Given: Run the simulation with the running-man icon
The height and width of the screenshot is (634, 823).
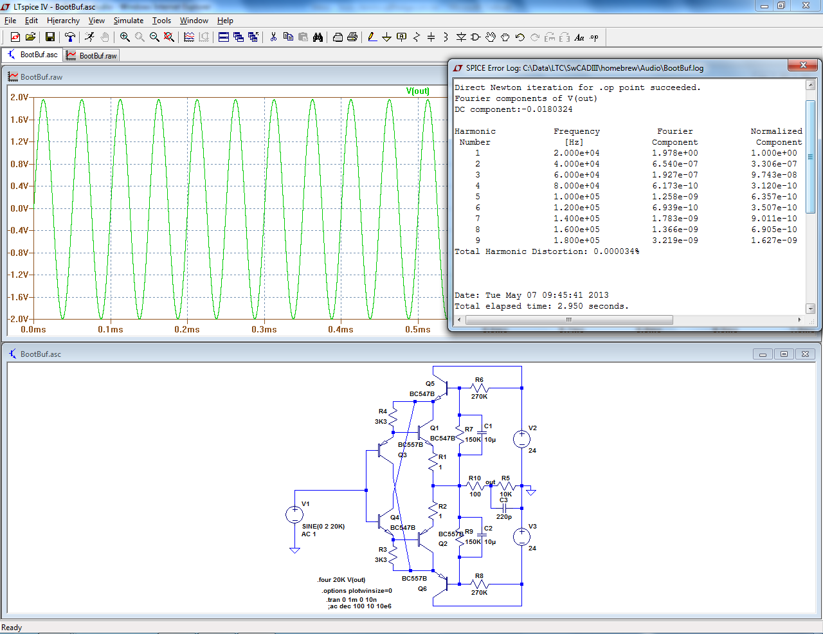Looking at the screenshot, I should point(90,37).
